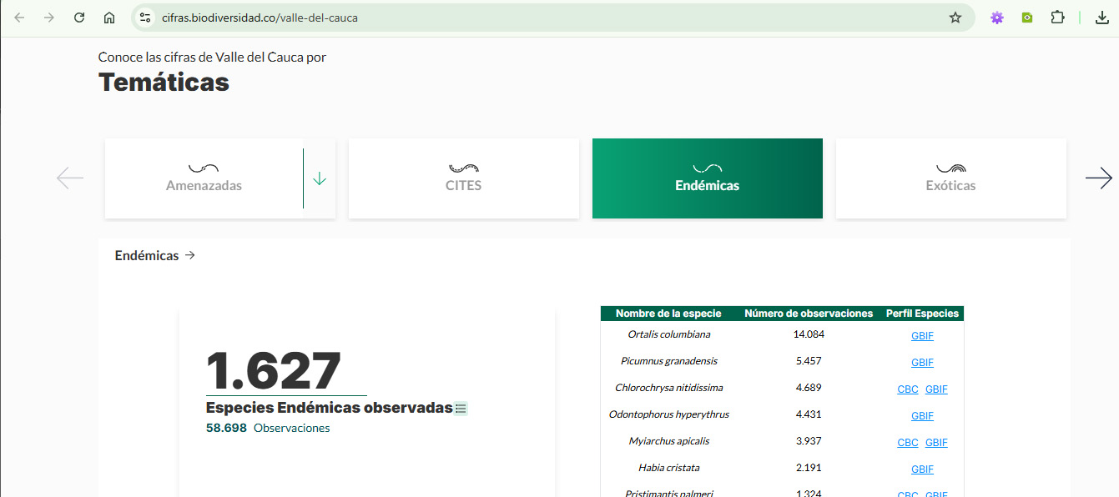Click the observation count 4.431

809,414
